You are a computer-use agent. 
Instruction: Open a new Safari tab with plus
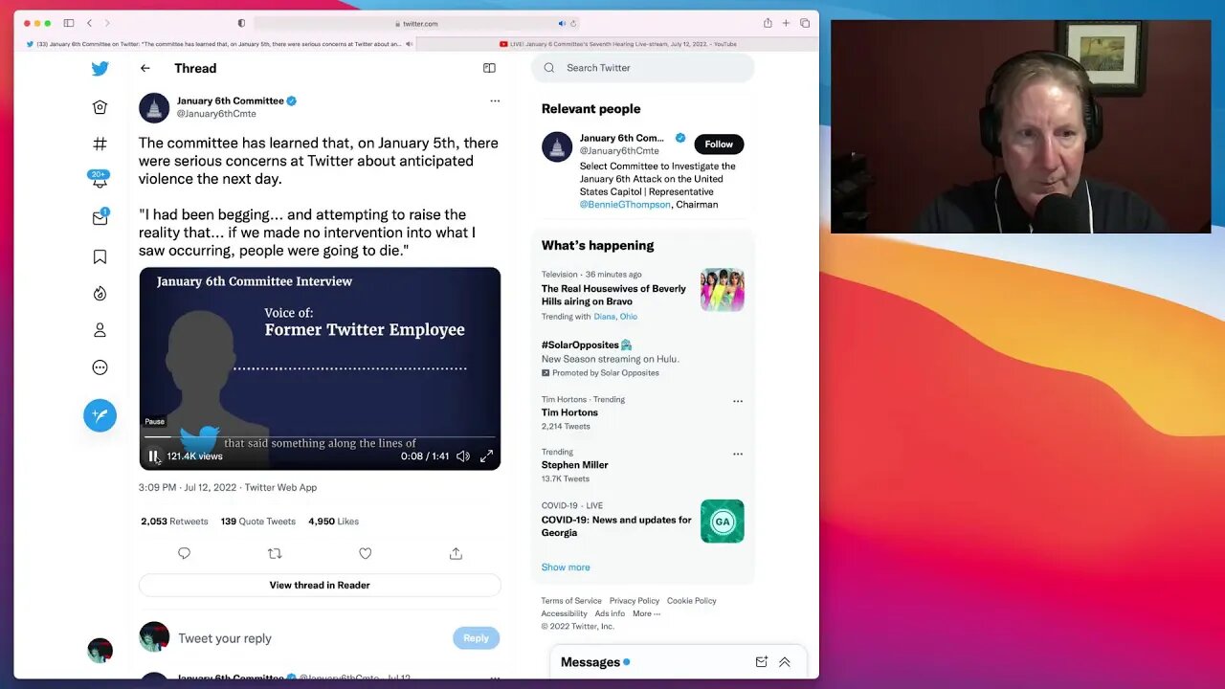tap(786, 23)
